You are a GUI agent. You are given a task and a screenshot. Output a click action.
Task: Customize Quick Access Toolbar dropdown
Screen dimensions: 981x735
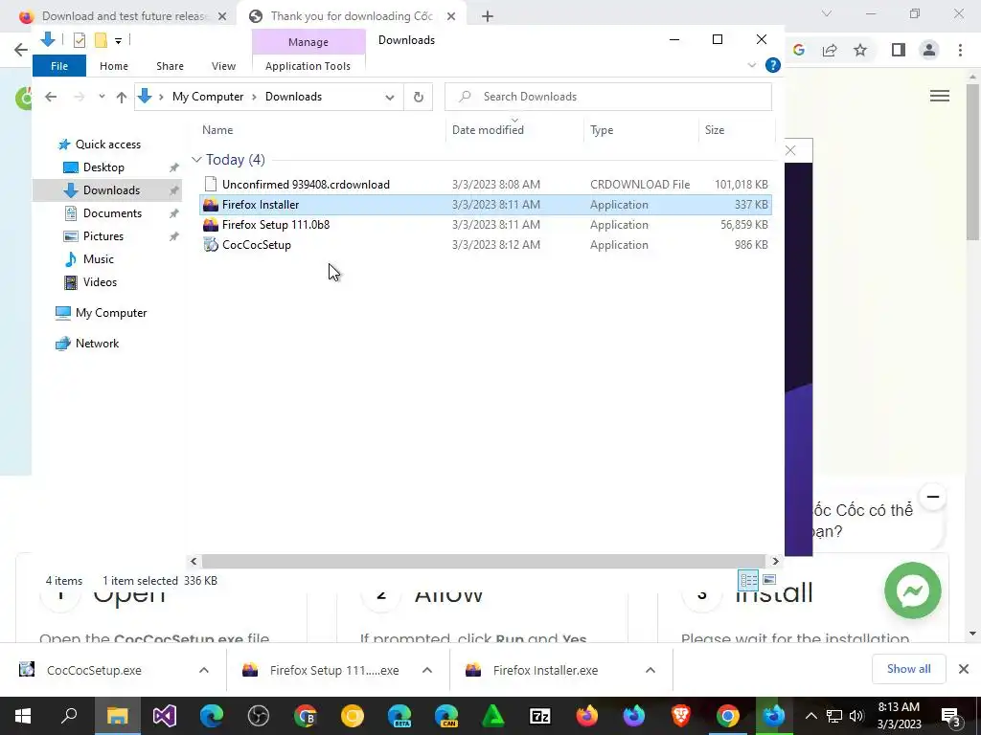pos(118,41)
